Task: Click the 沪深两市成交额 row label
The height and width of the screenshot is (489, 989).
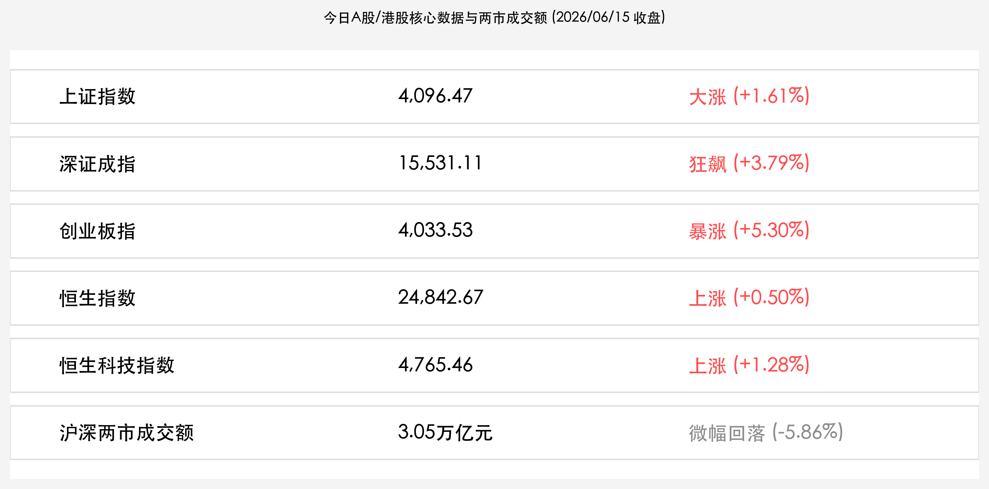Action: coord(126,433)
